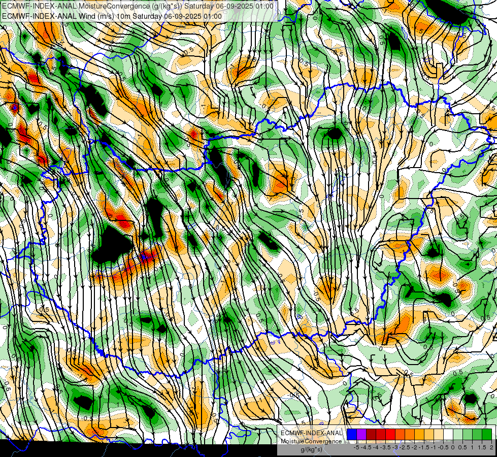The height and width of the screenshot is (457, 497).
Task: Click the MoistureConvergence title line at top
Action: (x=138, y=6)
